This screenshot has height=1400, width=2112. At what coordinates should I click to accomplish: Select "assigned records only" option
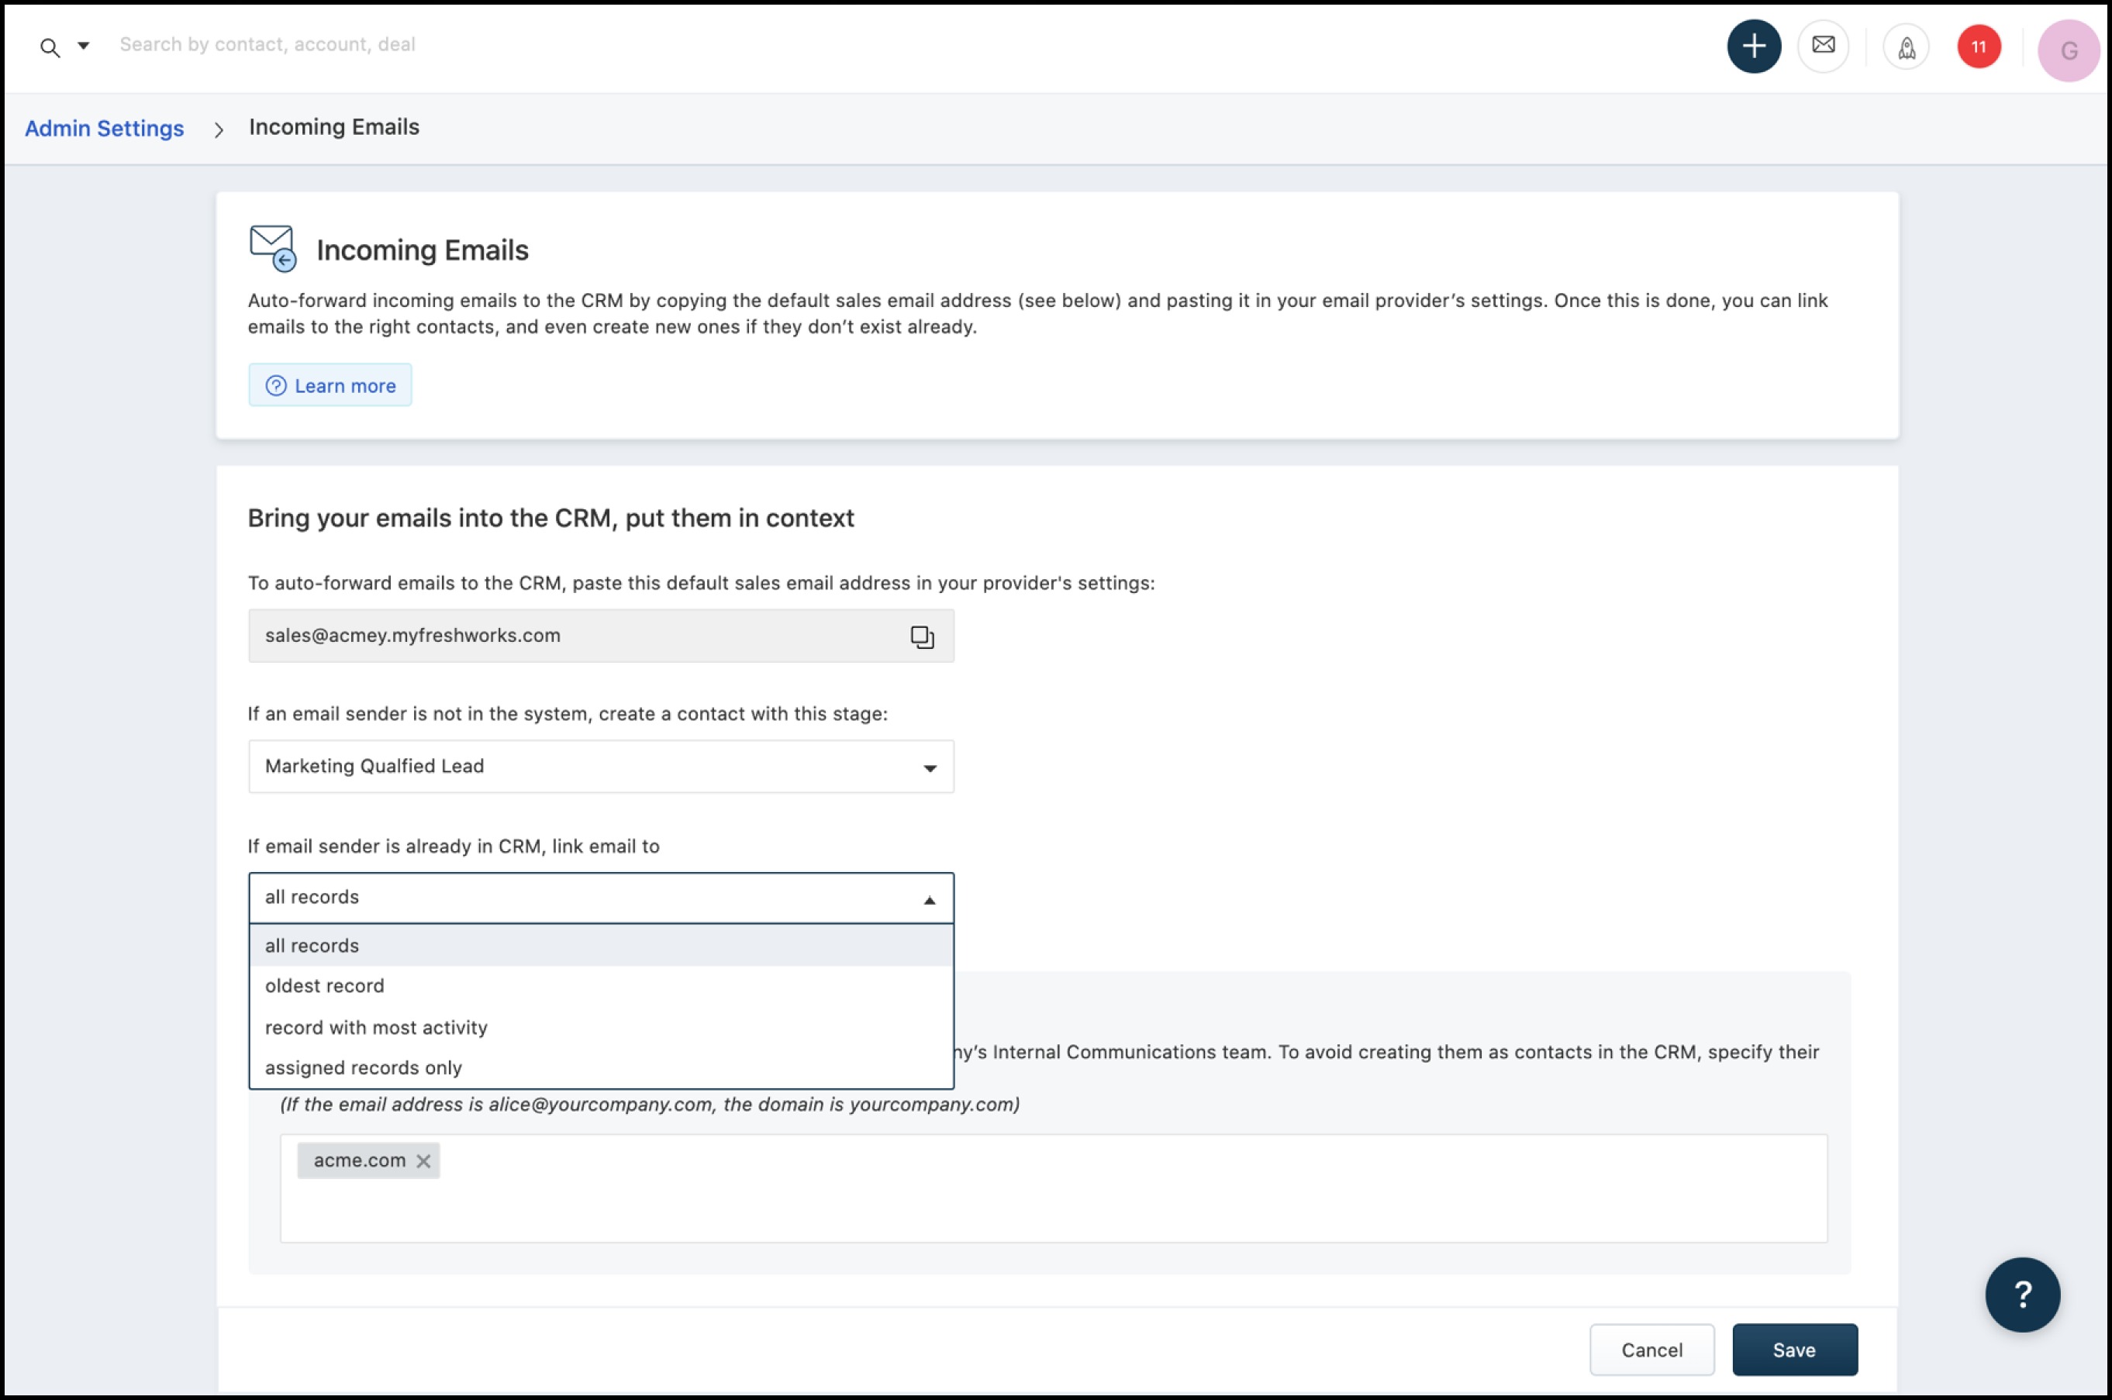pyautogui.click(x=364, y=1068)
